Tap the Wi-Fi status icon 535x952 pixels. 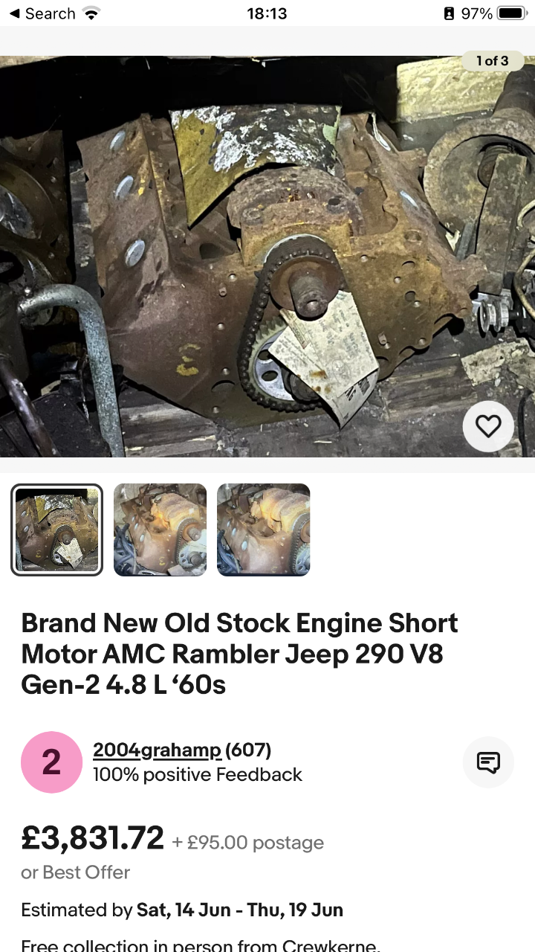point(91,13)
